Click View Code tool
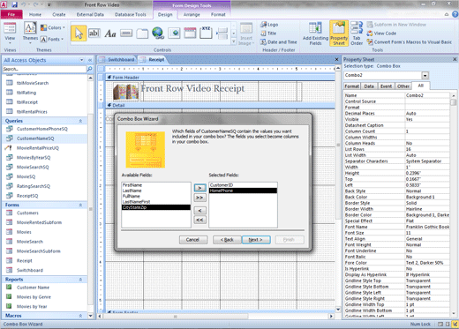459x329 pixels. (381, 34)
